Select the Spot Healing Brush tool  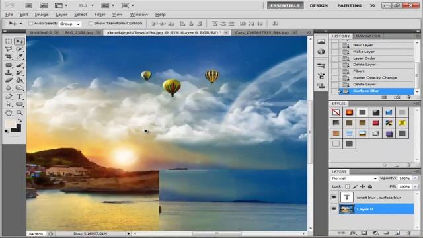(x=9, y=65)
